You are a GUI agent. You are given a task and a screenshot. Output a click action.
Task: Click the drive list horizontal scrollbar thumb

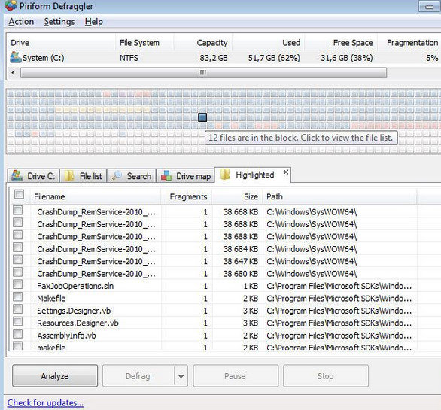203,72
